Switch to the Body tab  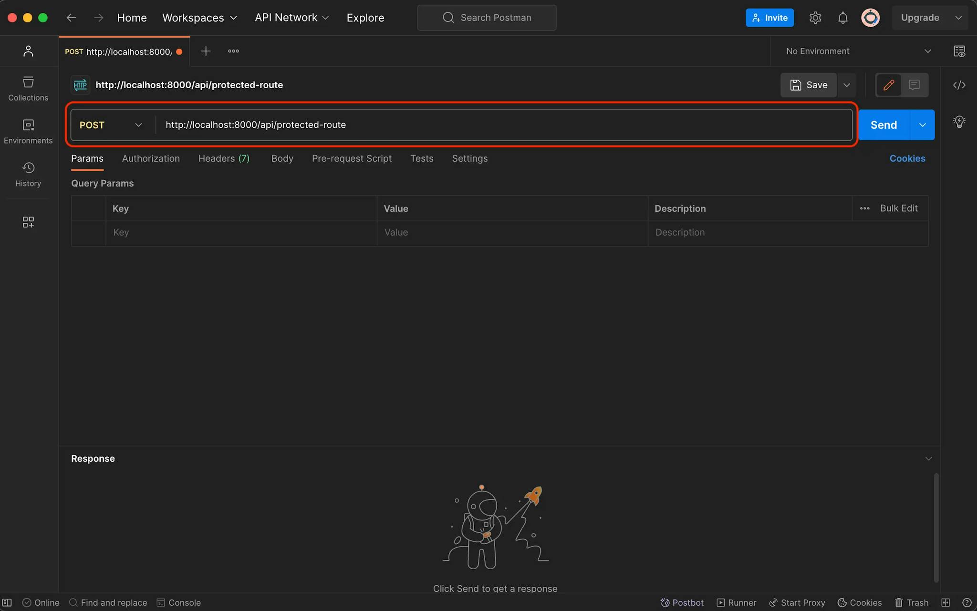(281, 158)
